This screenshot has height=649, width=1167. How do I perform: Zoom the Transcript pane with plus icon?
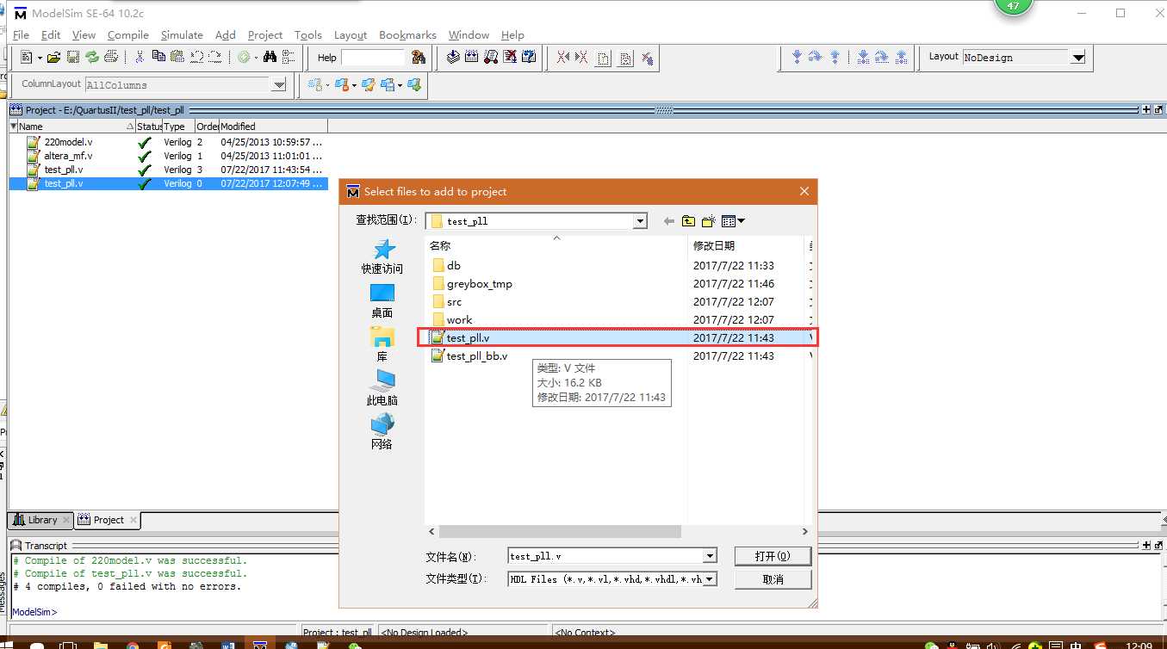tap(1146, 546)
